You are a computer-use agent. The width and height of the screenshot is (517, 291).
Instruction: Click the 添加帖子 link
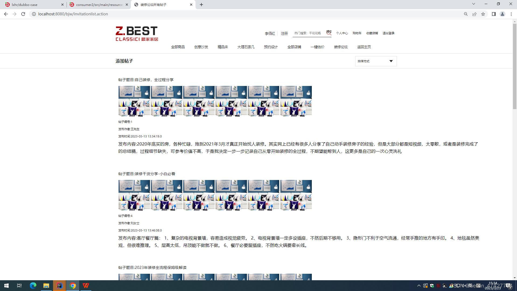tap(124, 61)
